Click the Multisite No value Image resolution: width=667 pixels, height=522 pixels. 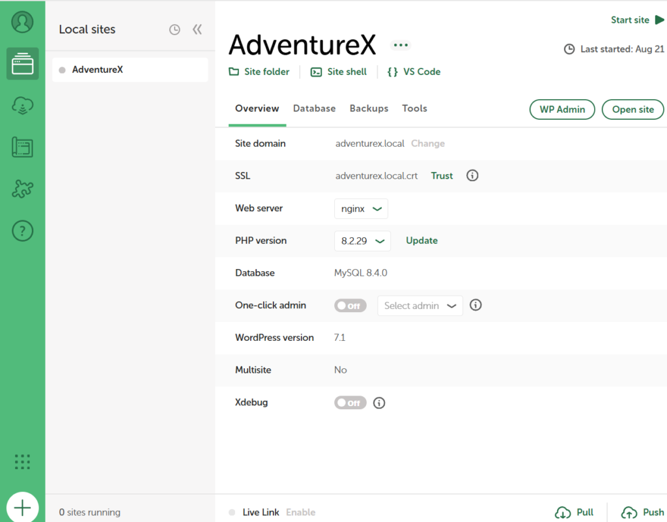[340, 370]
